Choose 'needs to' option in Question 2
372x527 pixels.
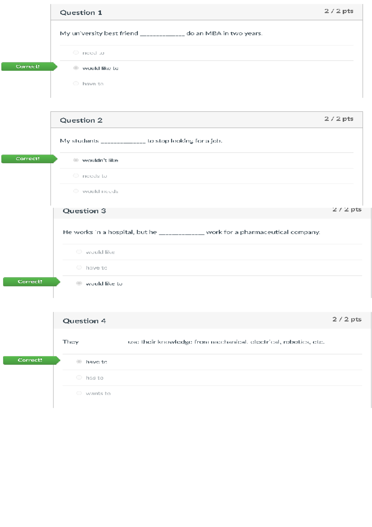point(76,176)
